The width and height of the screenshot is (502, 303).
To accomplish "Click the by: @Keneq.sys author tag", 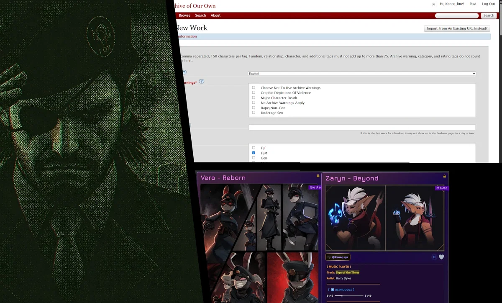I will coord(338,257).
